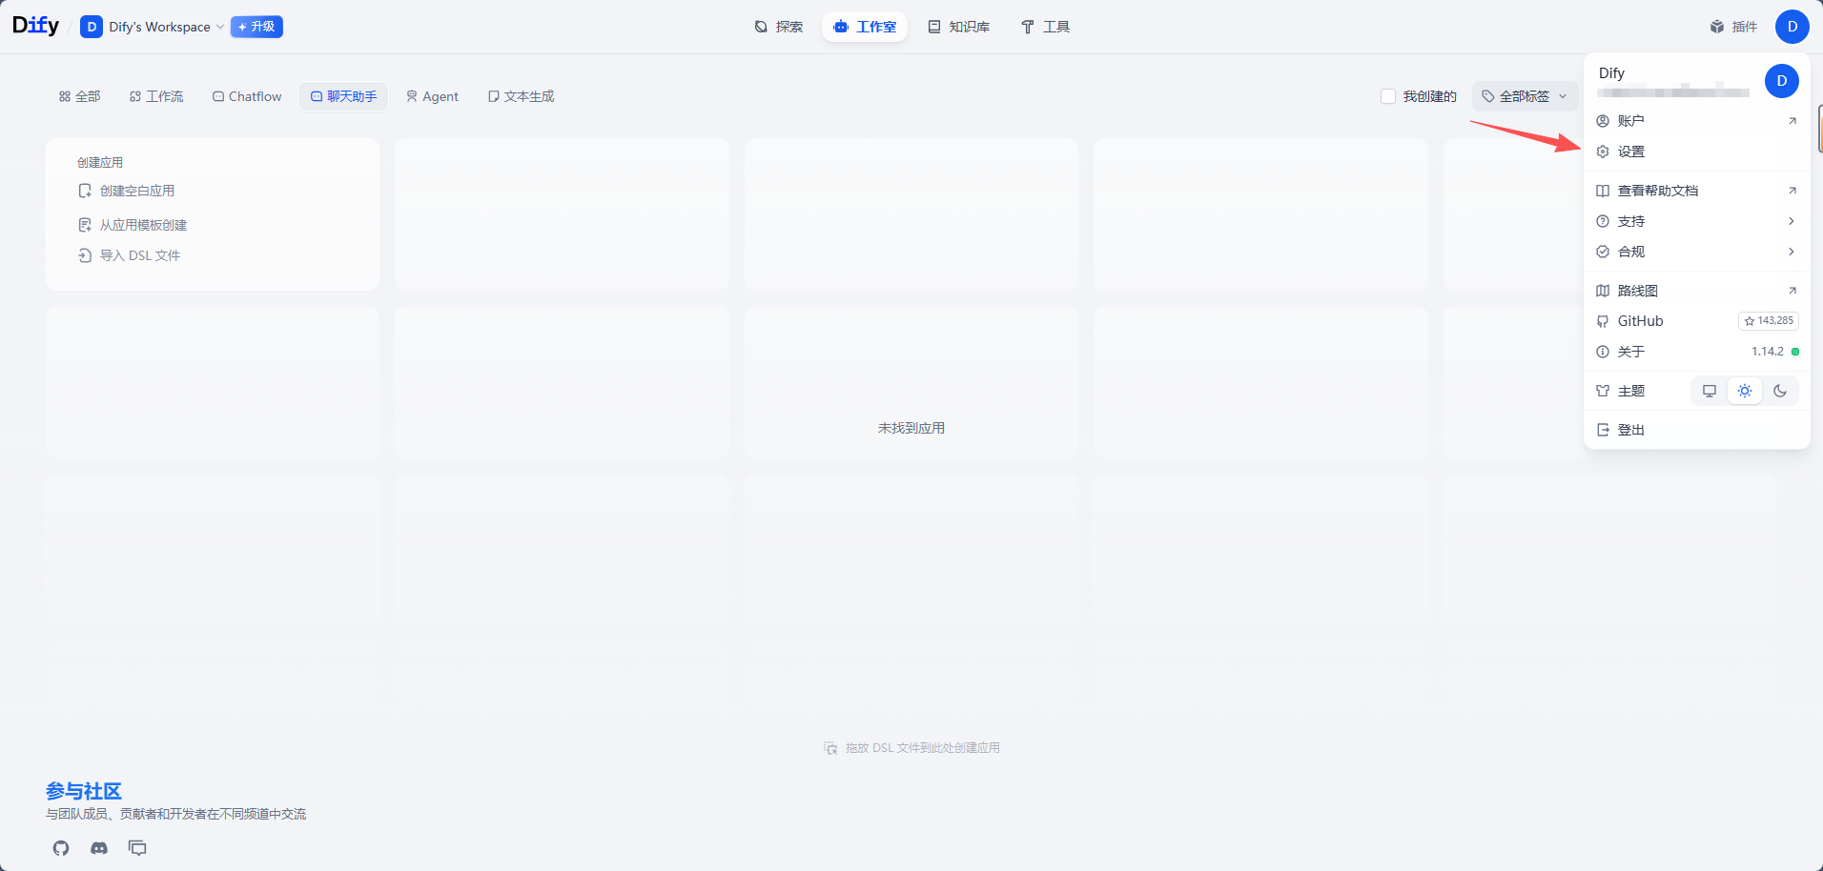
Task: Click the 从应用模板创建 icon
Action: [85, 225]
